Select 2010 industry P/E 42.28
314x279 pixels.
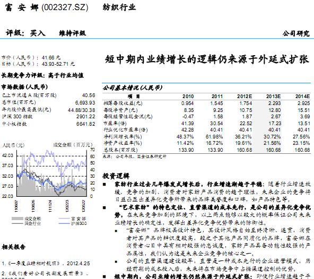(187, 130)
